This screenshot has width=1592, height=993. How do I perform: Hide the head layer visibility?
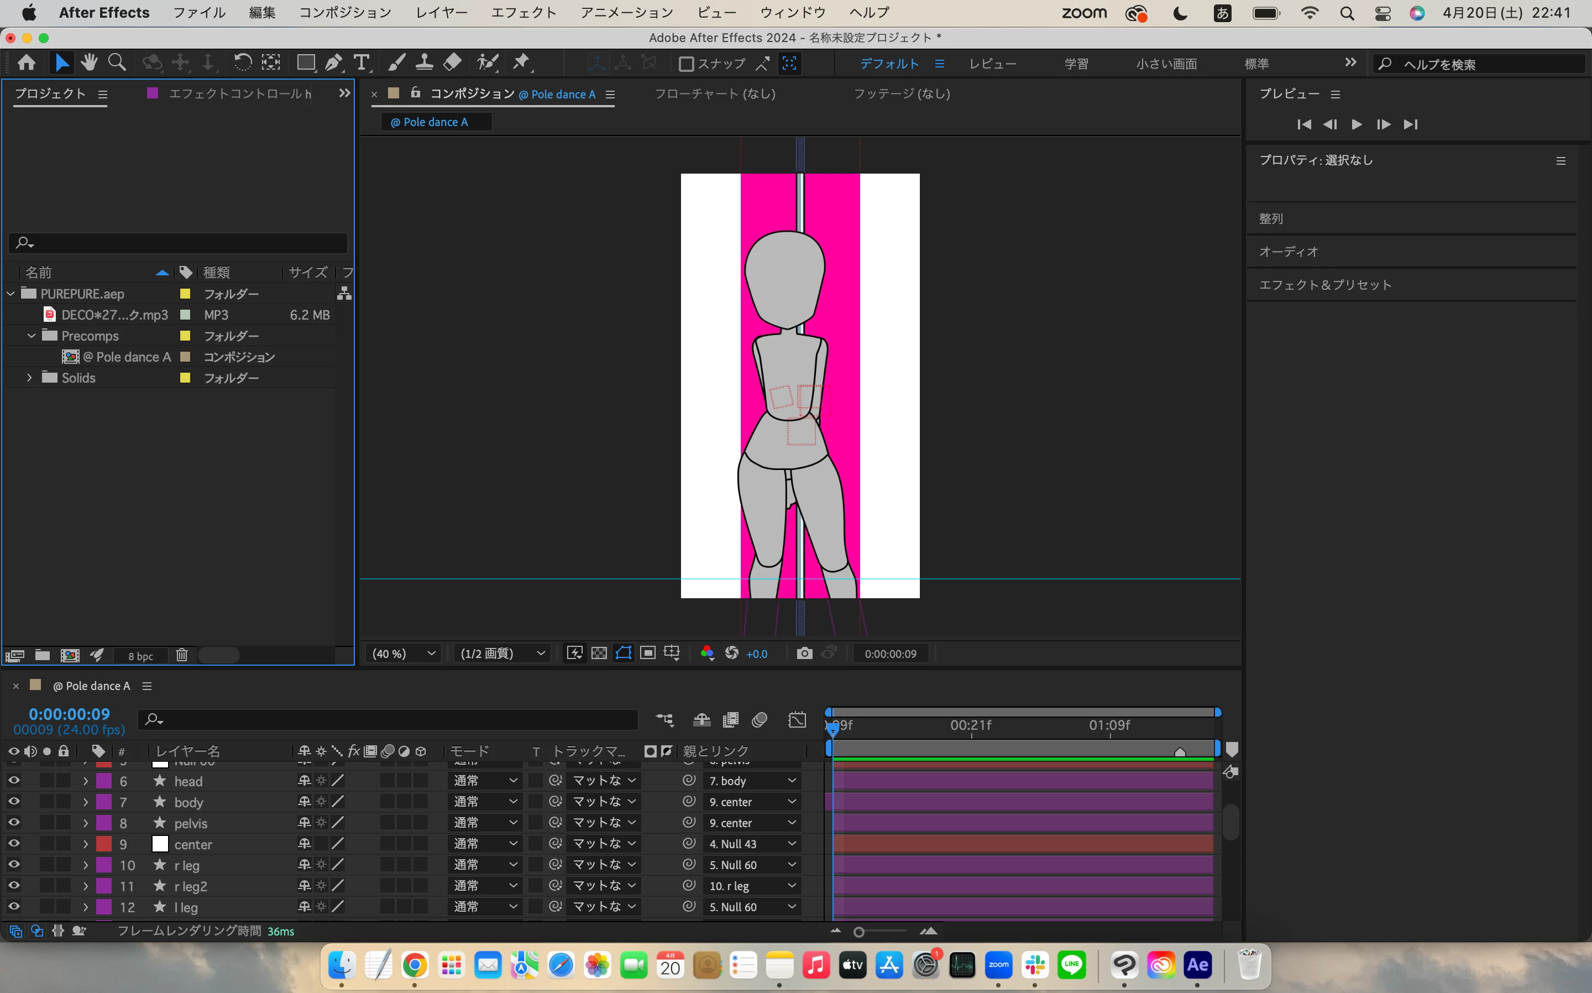[x=13, y=781]
